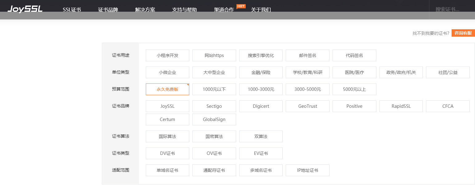Open the 渠道合作 navigation item
Image resolution: width=475 pixels, height=190 pixels.
[224, 10]
